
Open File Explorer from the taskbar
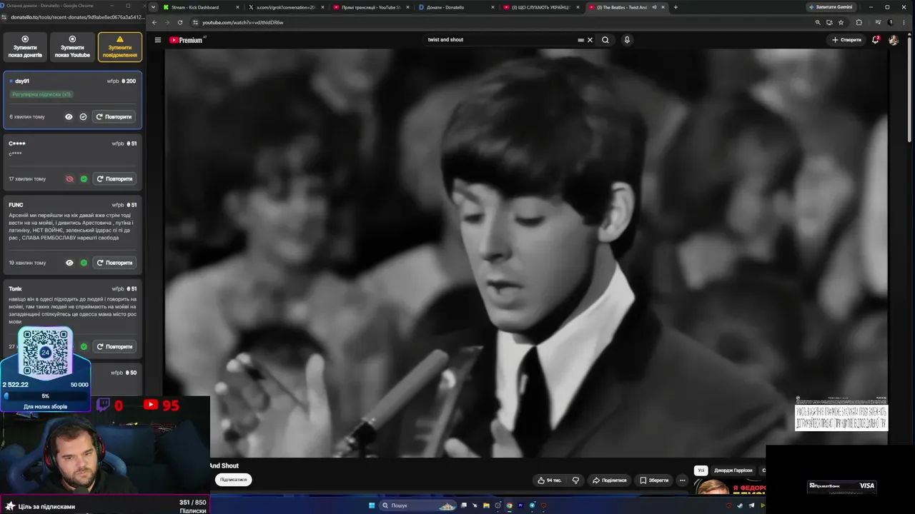pos(486,505)
